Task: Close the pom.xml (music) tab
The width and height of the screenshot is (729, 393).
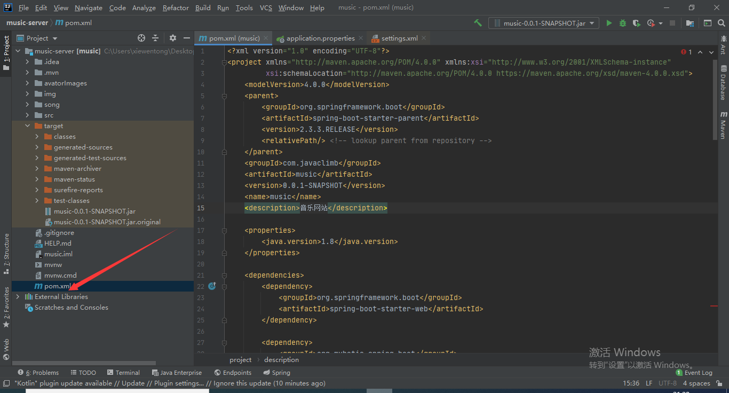Action: 266,38
